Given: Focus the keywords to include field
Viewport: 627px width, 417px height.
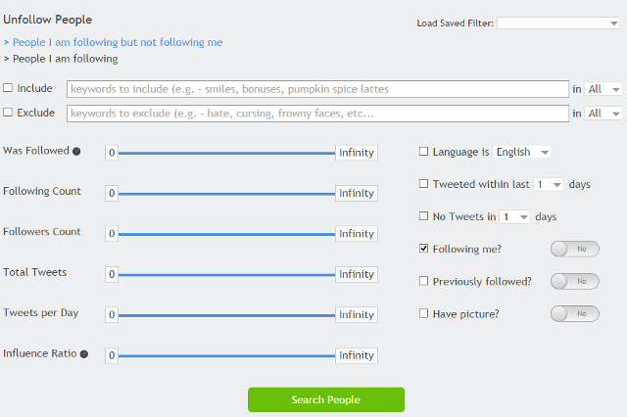Looking at the screenshot, I should click(x=317, y=89).
